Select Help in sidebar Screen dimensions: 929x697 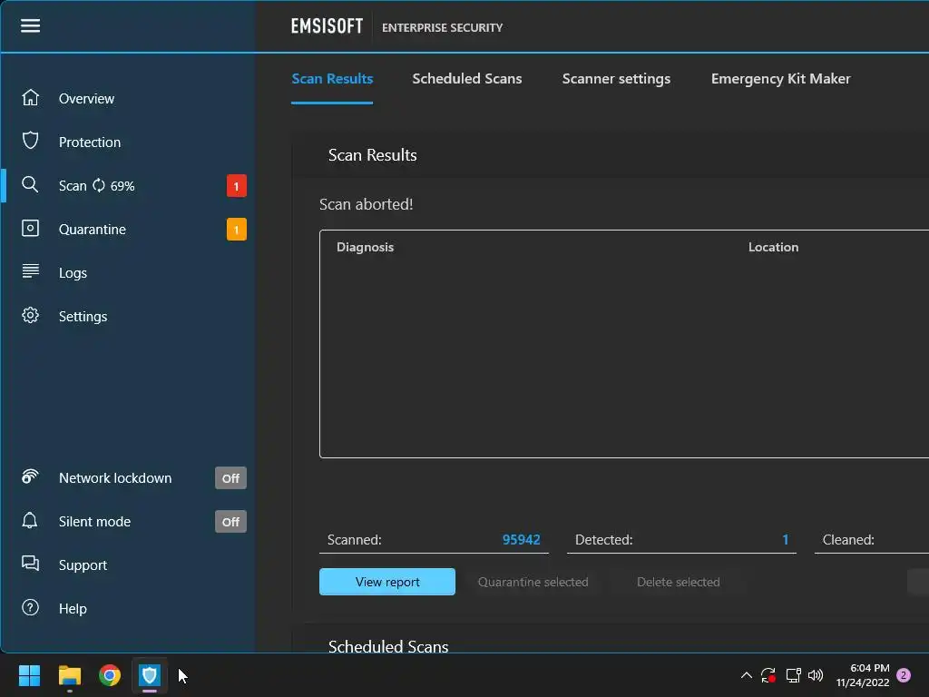pyautogui.click(x=73, y=609)
